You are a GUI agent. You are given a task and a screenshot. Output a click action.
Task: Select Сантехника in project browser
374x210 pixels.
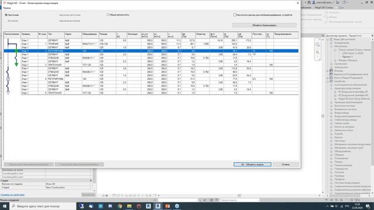pyautogui.click(x=341, y=64)
